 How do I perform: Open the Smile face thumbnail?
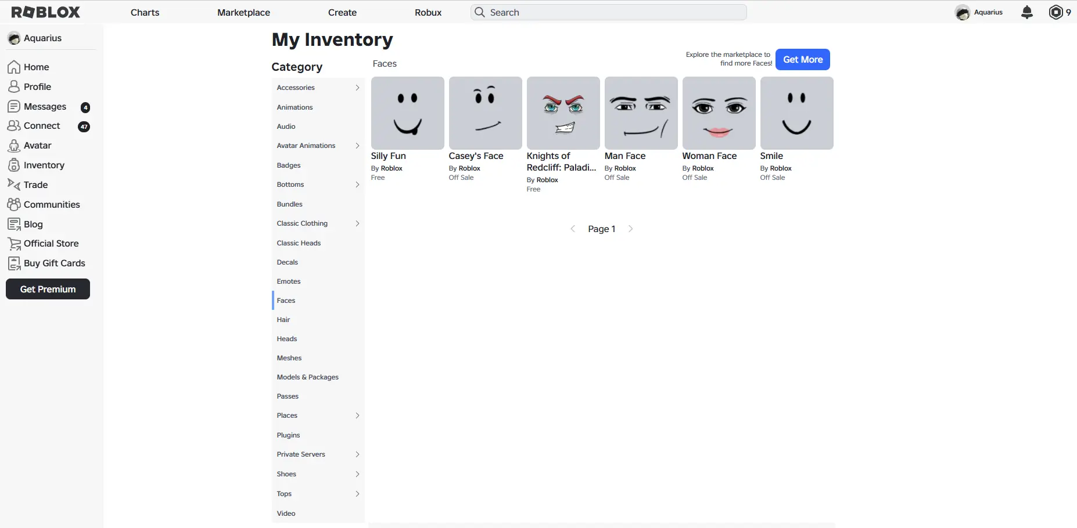(797, 113)
